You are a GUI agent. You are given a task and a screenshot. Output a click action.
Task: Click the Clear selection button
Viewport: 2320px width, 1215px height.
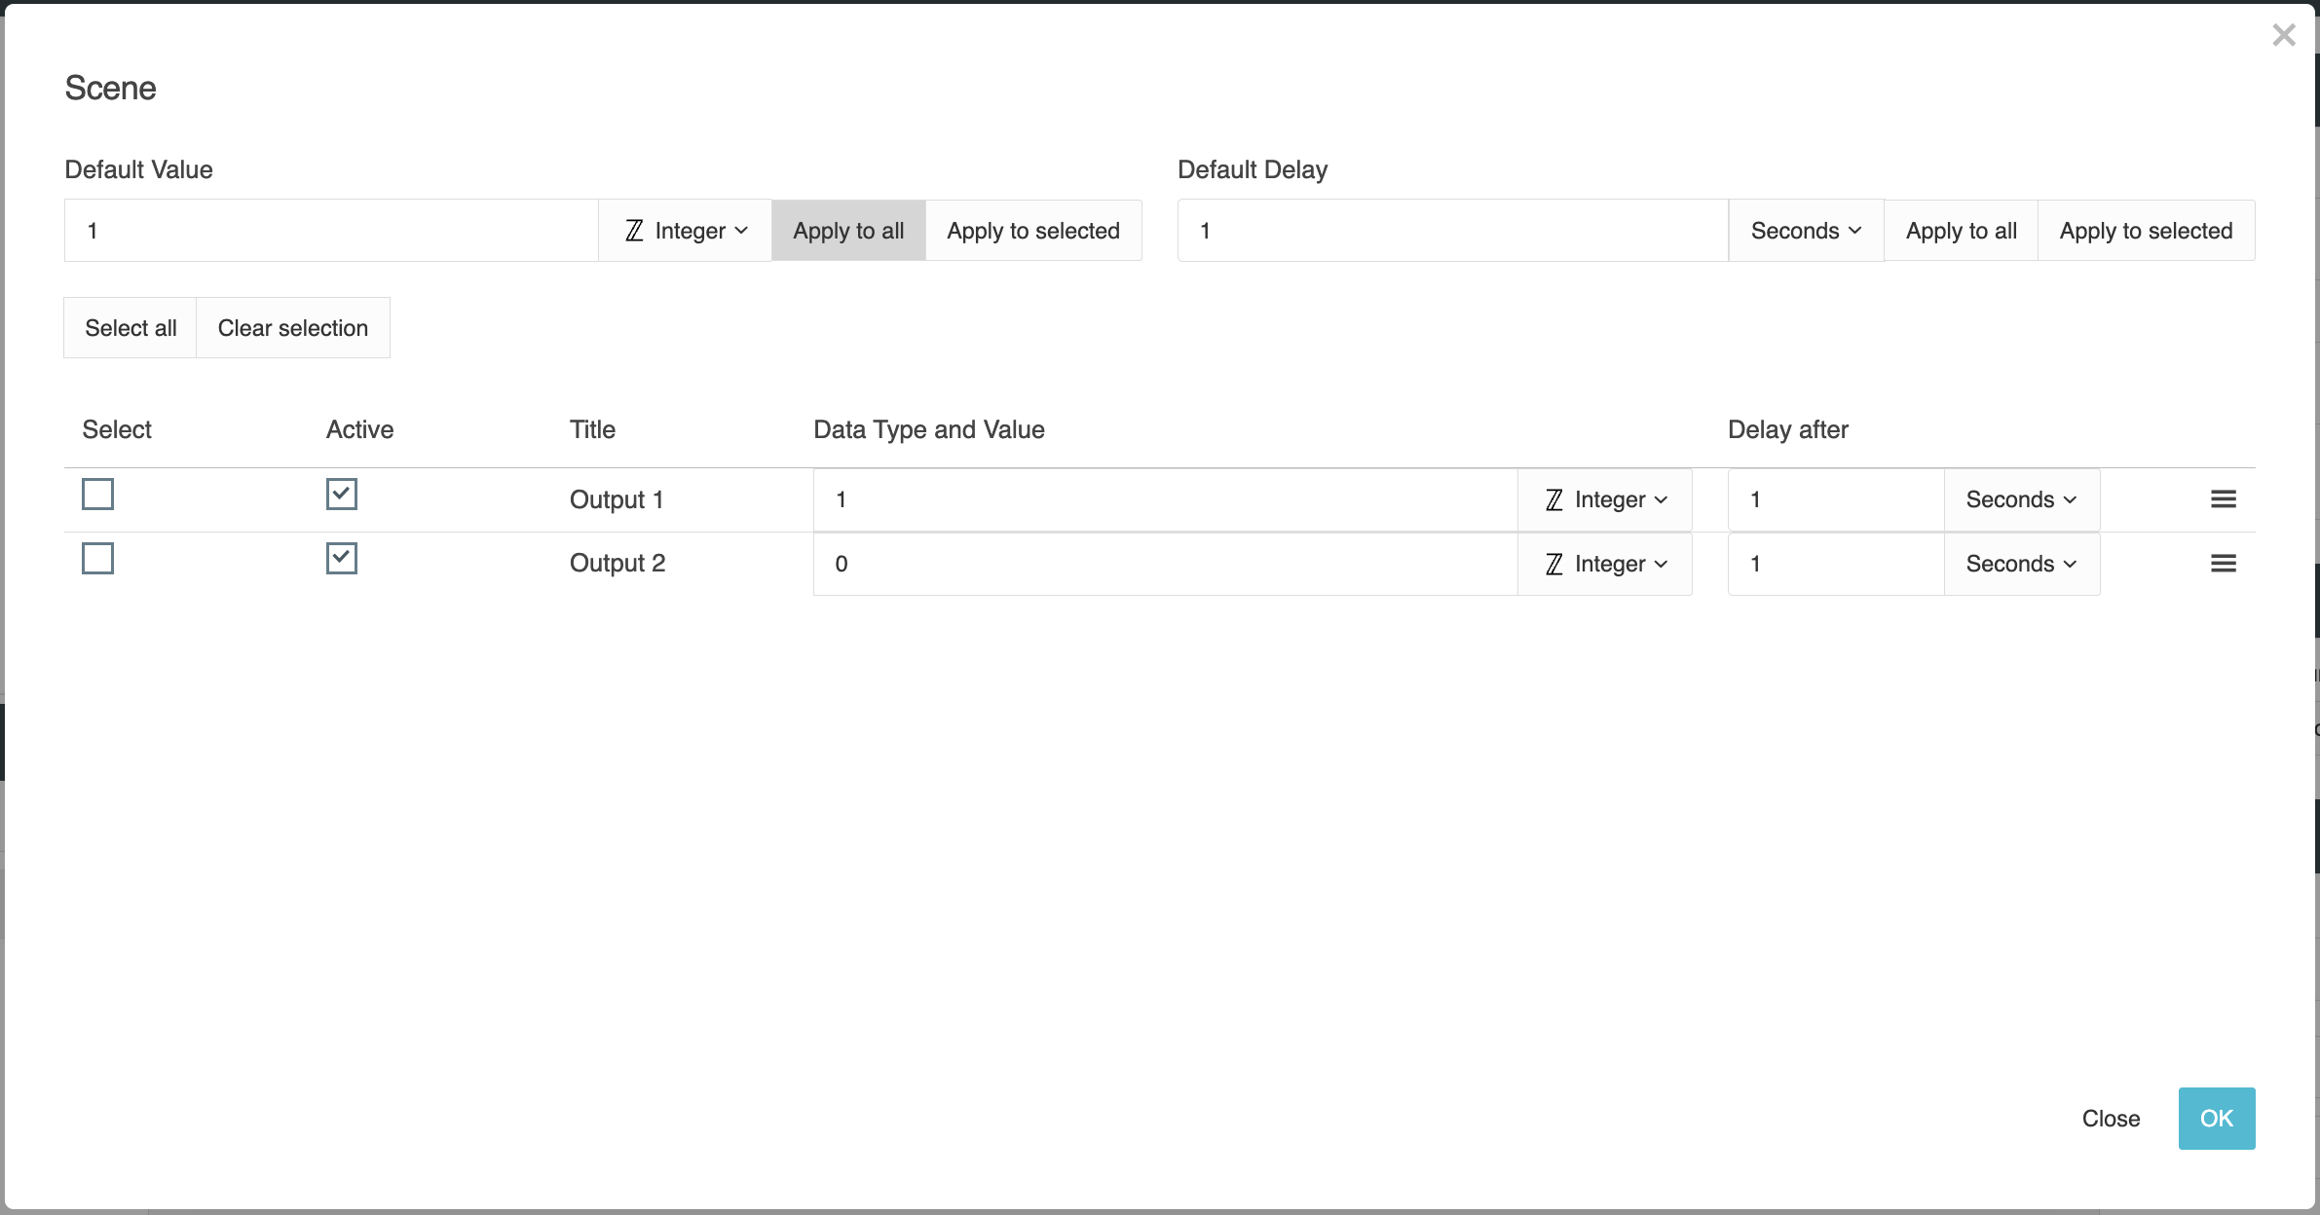click(293, 328)
